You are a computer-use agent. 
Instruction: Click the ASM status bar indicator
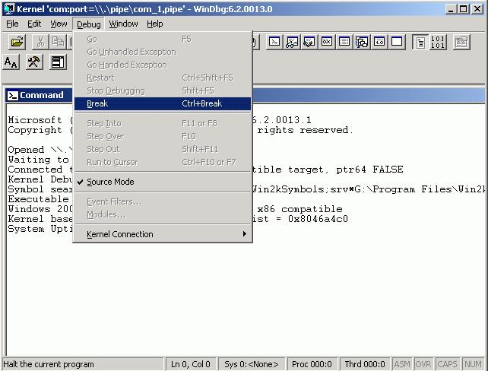click(402, 364)
